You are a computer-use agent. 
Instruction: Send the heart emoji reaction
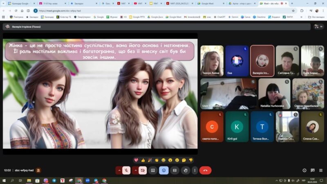[x=136, y=160]
